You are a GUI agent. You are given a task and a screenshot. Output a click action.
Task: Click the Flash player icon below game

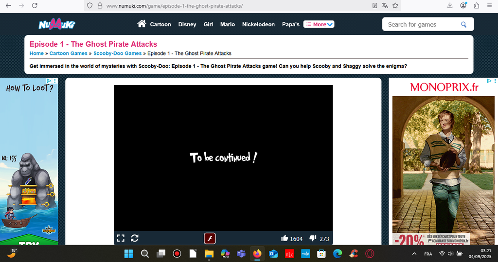pyautogui.click(x=210, y=238)
